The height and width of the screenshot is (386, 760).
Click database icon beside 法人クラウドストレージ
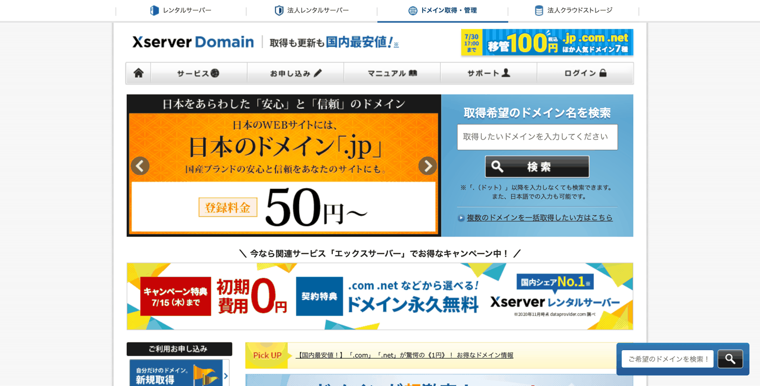(539, 11)
